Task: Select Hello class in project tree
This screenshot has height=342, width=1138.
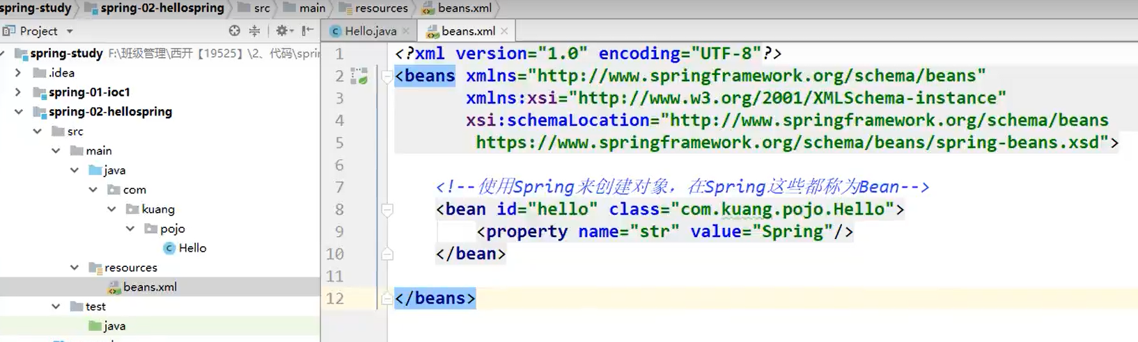Action: (x=192, y=248)
